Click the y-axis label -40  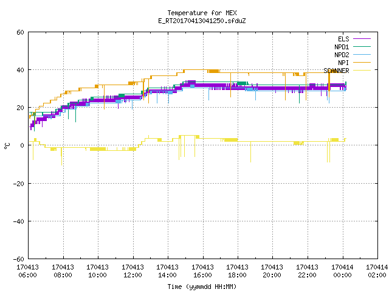pos(19,221)
